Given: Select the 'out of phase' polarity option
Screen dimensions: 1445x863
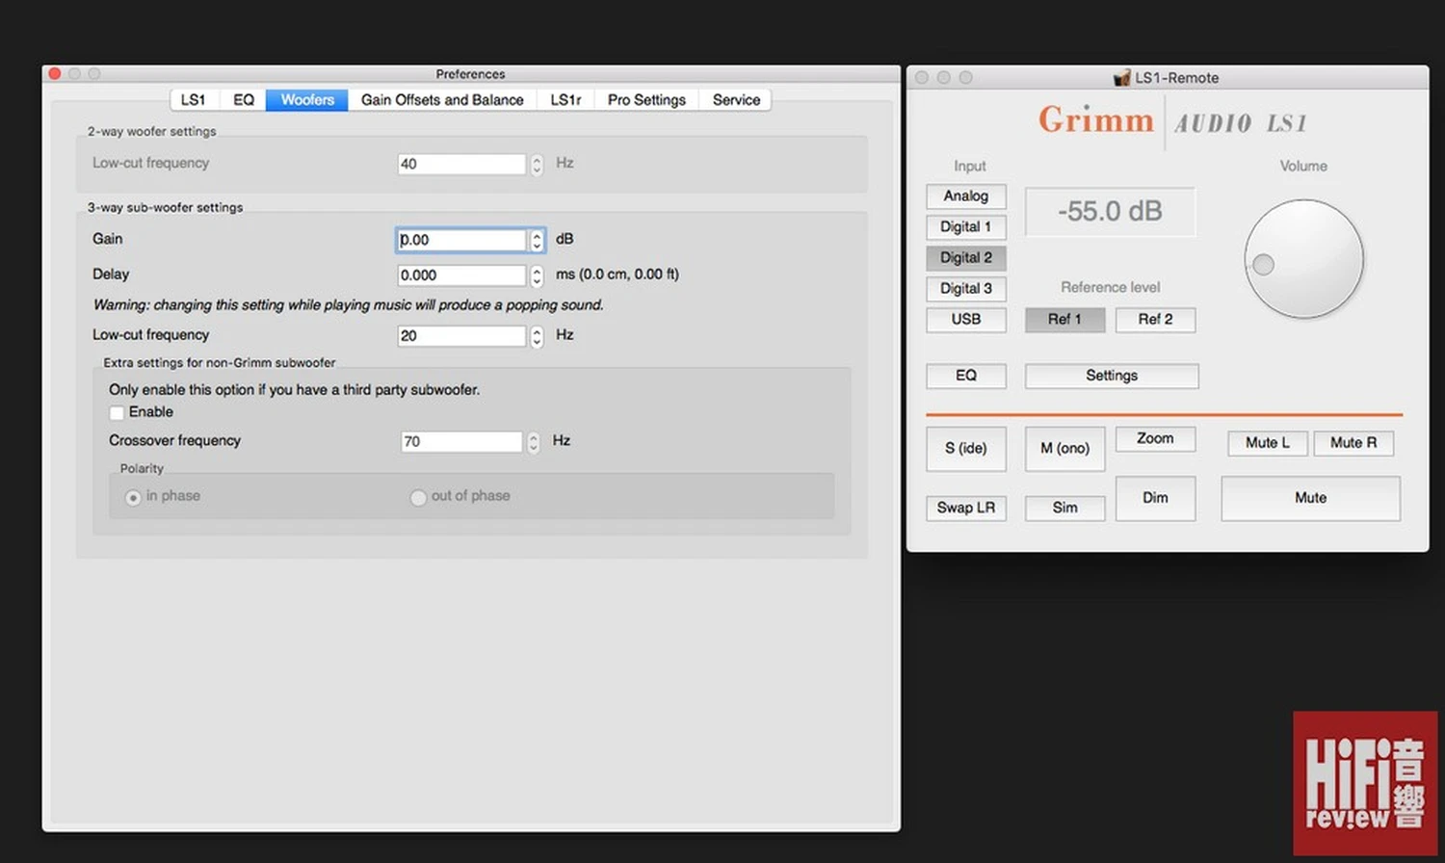Looking at the screenshot, I should pos(418,497).
